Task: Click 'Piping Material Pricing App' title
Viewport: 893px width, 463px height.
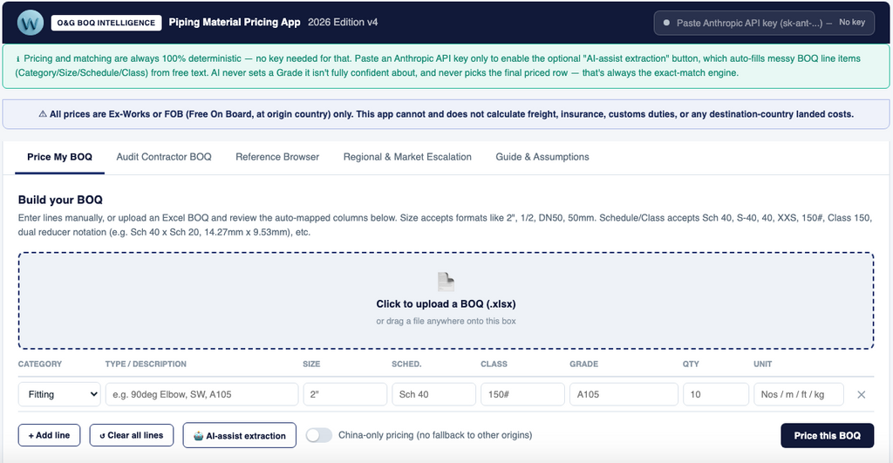Action: pyautogui.click(x=234, y=22)
